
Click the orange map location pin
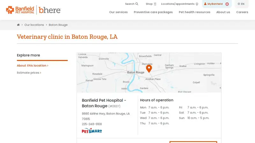[149, 68]
